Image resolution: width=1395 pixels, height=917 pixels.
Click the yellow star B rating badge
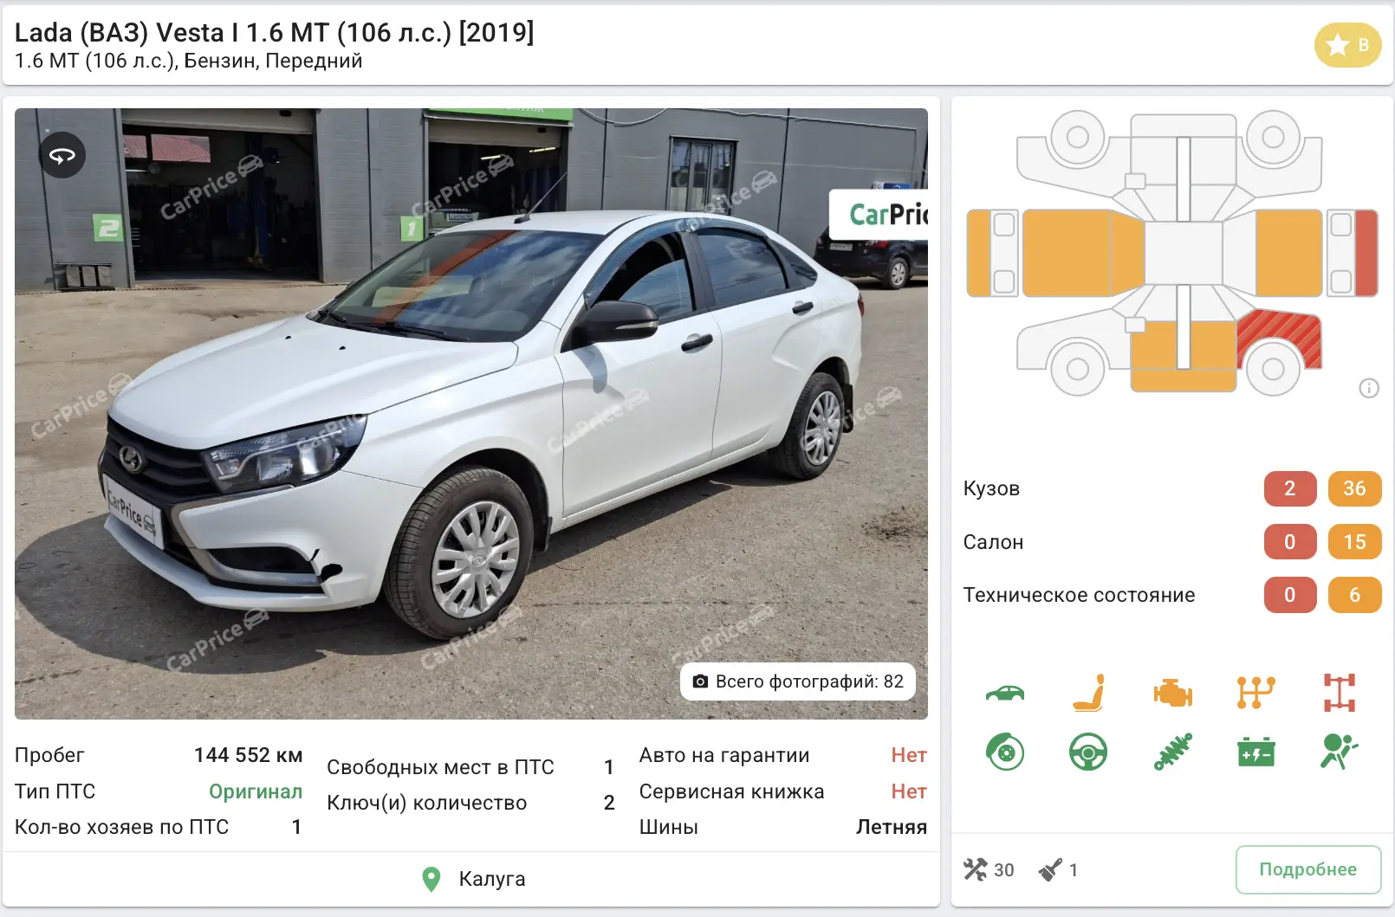coord(1347,45)
